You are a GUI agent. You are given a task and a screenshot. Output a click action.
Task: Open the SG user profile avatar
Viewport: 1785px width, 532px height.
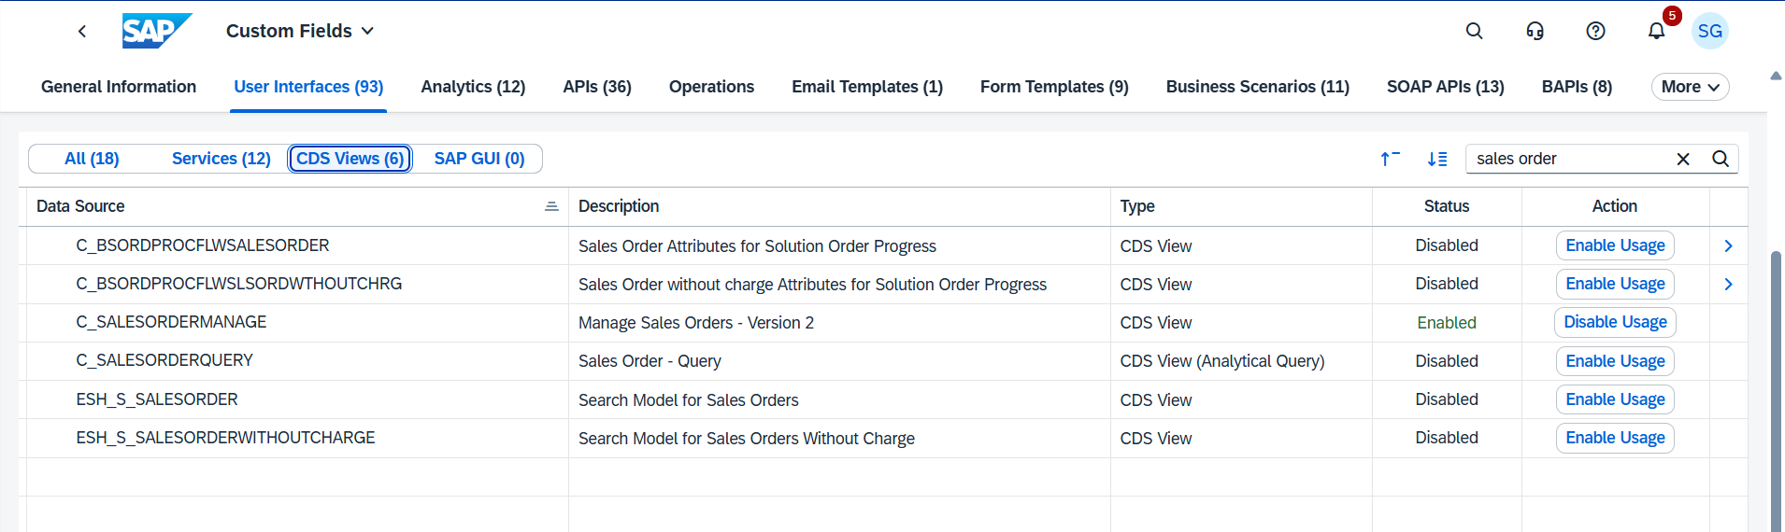[x=1709, y=31]
